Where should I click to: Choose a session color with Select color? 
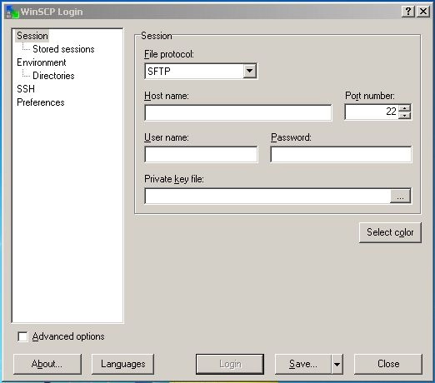(x=390, y=232)
